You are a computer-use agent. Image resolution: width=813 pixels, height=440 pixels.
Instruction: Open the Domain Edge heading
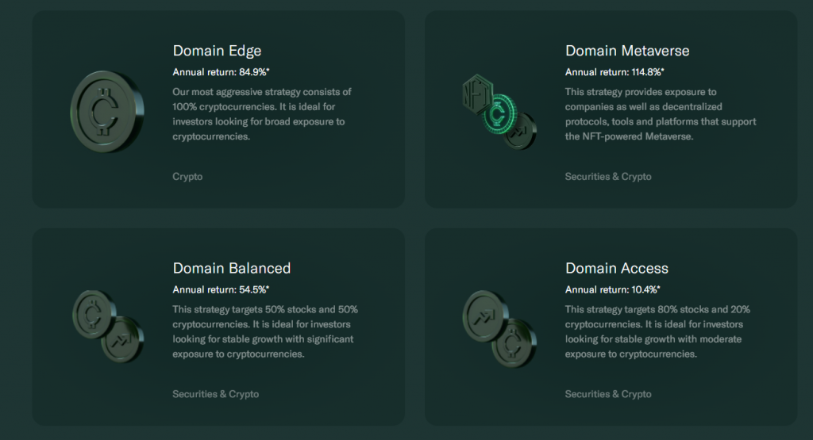click(217, 51)
